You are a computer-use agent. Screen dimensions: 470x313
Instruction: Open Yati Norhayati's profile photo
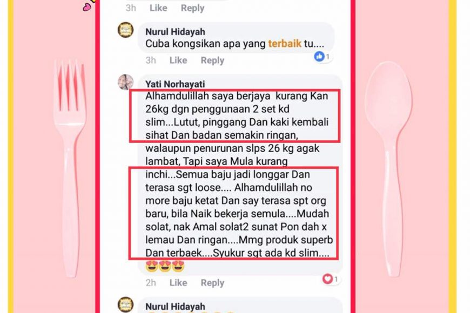[x=125, y=82]
